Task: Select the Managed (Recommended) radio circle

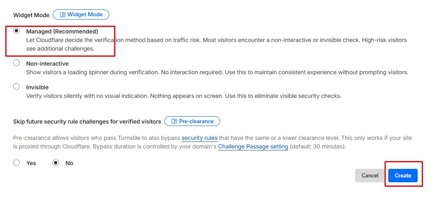Action: (x=16, y=31)
